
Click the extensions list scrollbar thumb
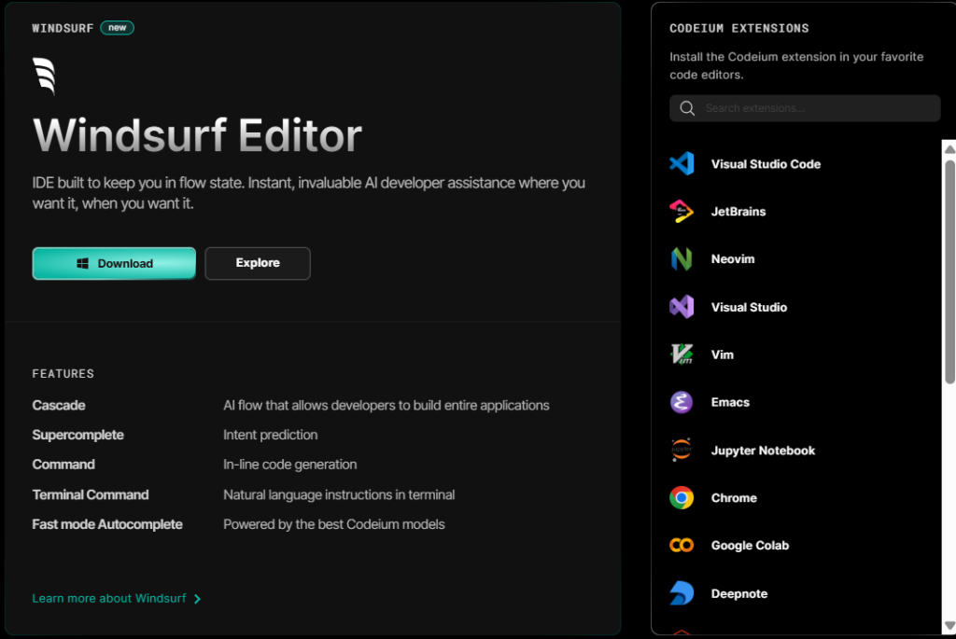949,271
